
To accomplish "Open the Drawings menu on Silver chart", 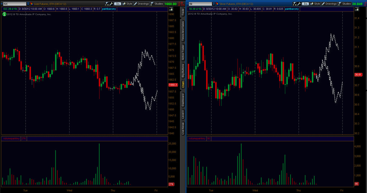I will coord(329,4).
